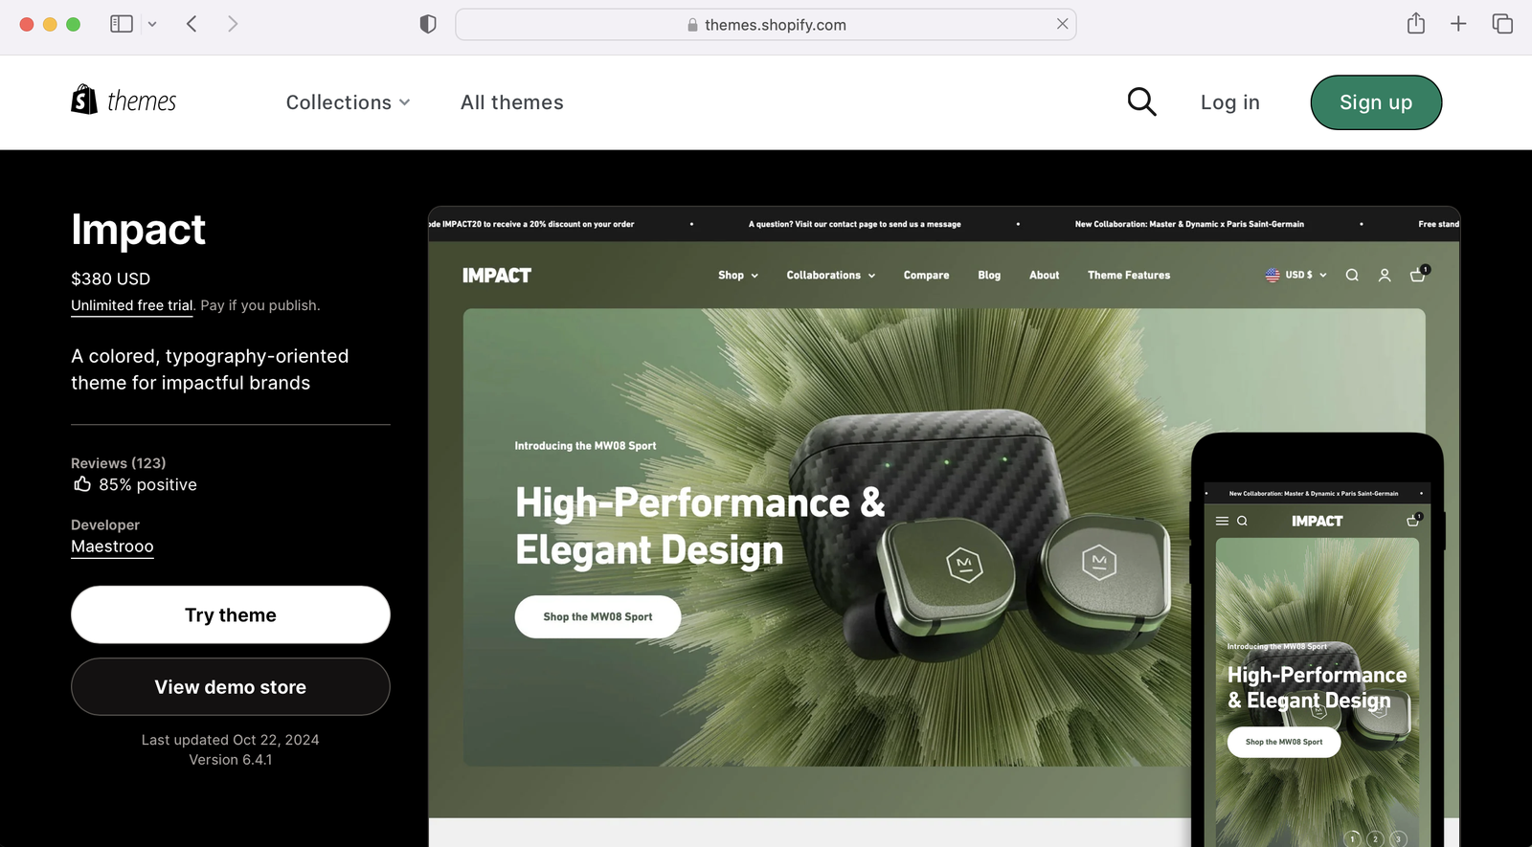Stop loading with the X in address bar
Viewport: 1532px width, 847px height.
tap(1062, 24)
